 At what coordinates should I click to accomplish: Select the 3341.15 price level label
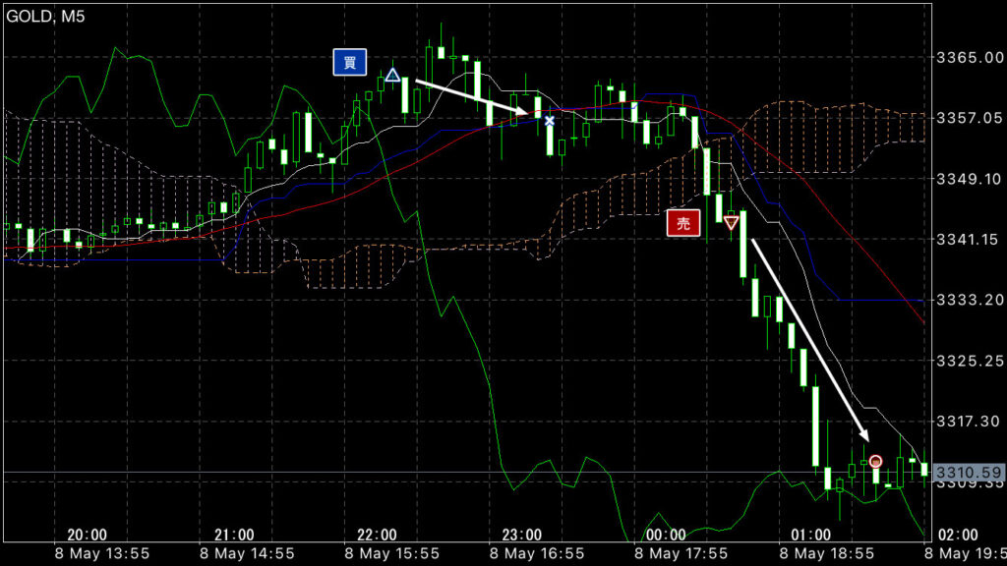click(968, 239)
